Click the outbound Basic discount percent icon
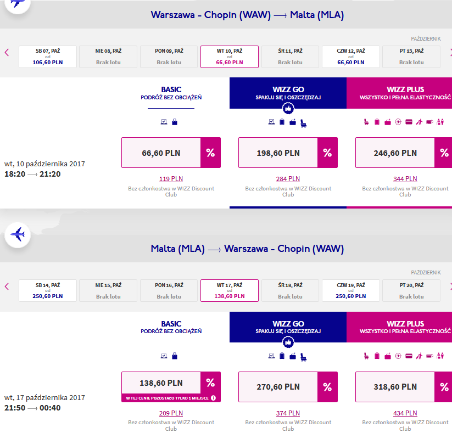 tap(210, 153)
